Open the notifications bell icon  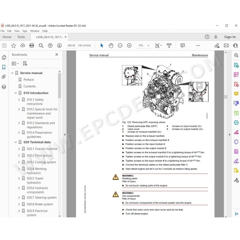216,37
